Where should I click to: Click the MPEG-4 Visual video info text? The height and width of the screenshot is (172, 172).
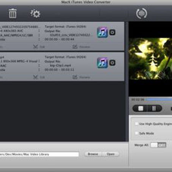(19, 61)
